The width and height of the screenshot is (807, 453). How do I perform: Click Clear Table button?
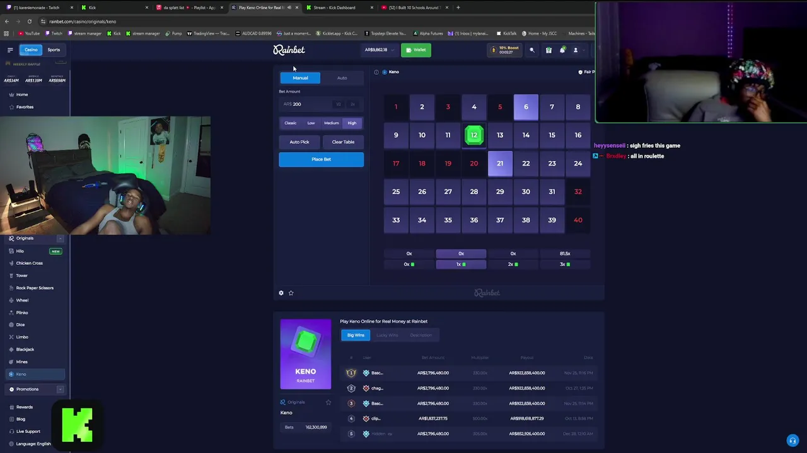(x=343, y=142)
